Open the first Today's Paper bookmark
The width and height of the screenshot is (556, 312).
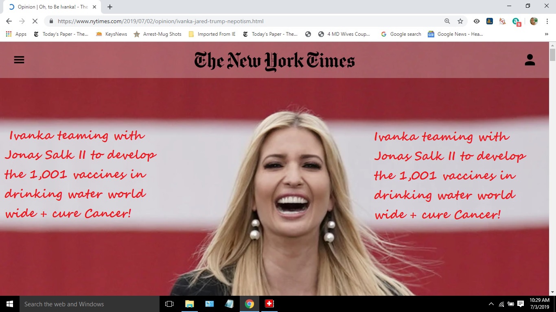(61, 34)
